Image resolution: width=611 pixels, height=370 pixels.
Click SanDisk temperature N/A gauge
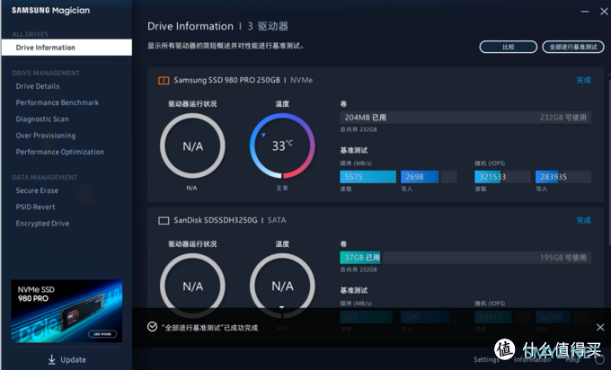pyautogui.click(x=282, y=286)
